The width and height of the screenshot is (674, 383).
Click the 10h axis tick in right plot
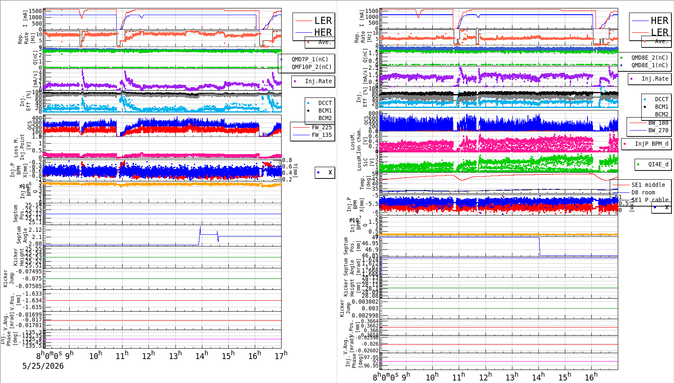pos(432,377)
